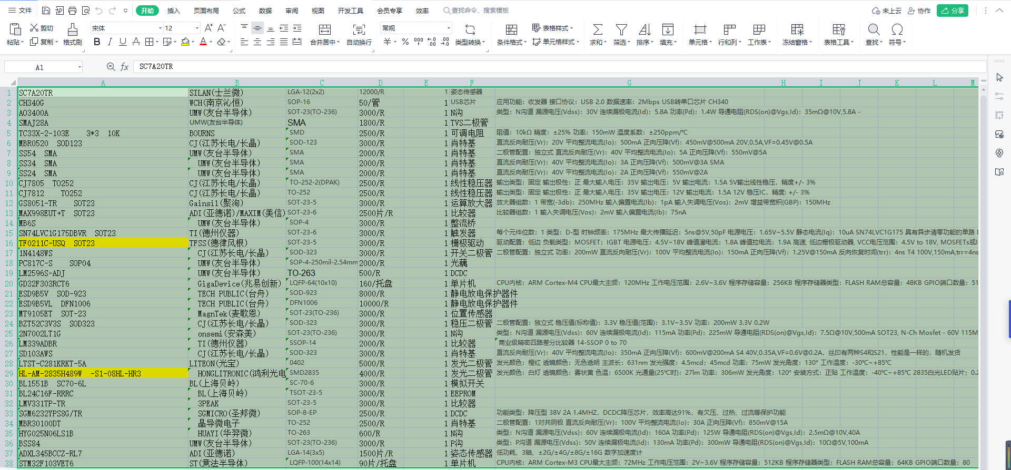Expand the Table Style (表格样式) dropdown
Viewport: 1011px width, 470px height.
(x=571, y=28)
